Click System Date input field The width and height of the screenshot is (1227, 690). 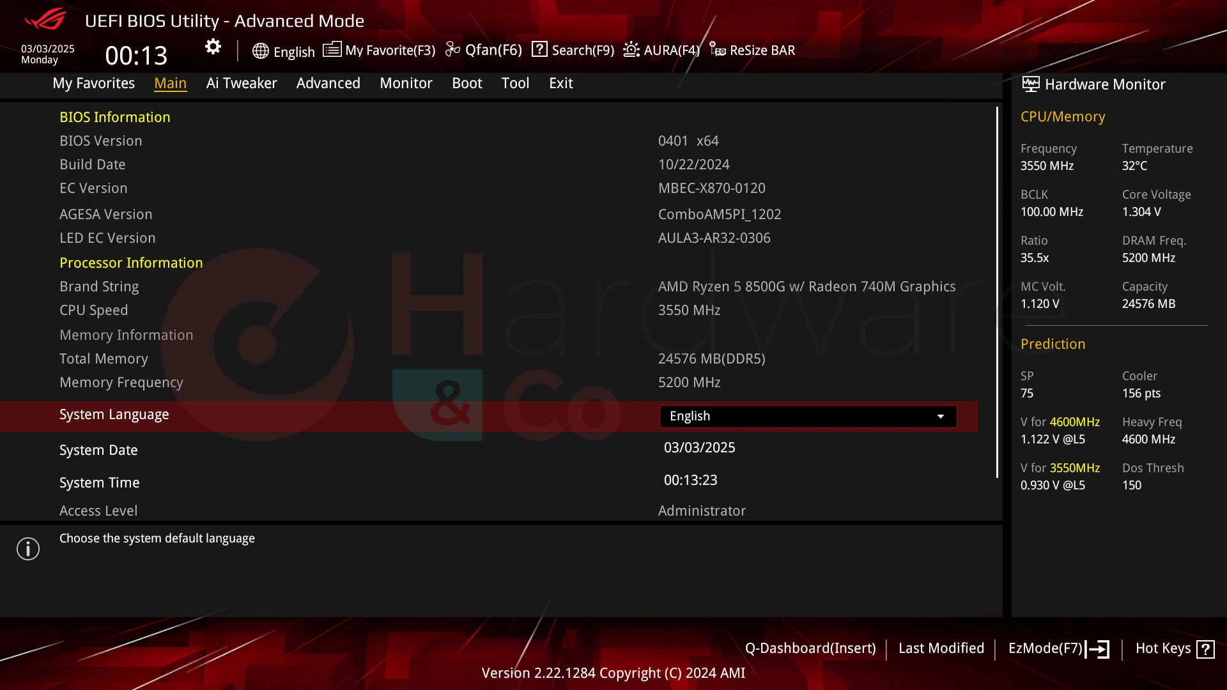[x=700, y=447]
